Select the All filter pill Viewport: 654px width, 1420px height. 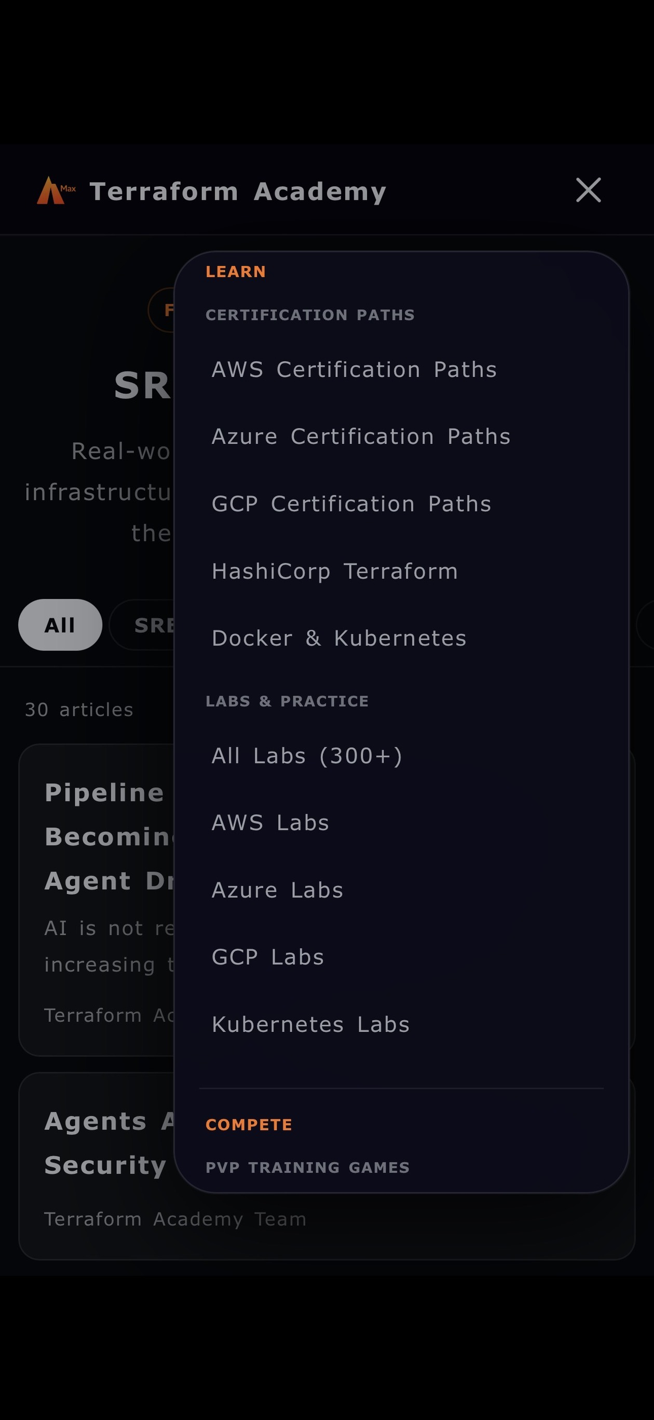point(60,625)
